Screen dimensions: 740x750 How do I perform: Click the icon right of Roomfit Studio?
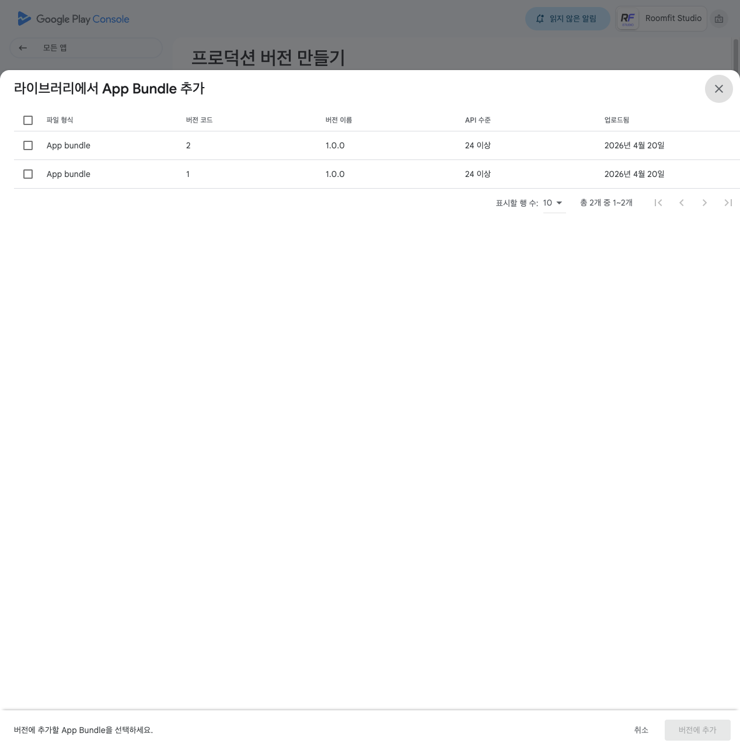click(719, 19)
